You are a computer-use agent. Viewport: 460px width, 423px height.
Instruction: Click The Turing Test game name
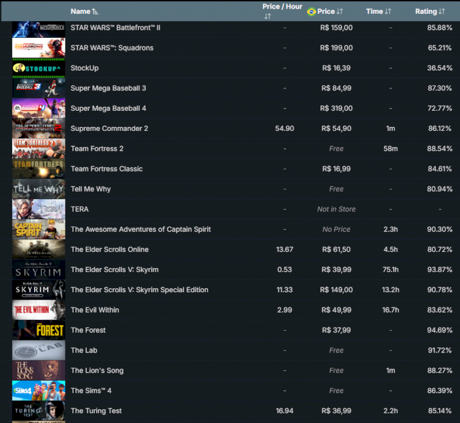click(x=96, y=411)
